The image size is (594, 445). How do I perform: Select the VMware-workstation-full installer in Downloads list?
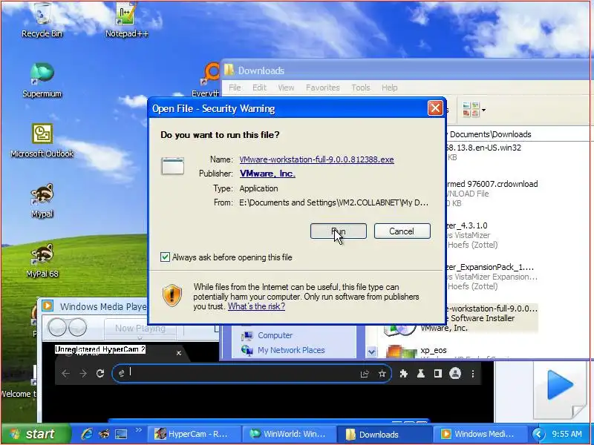[x=492, y=318]
